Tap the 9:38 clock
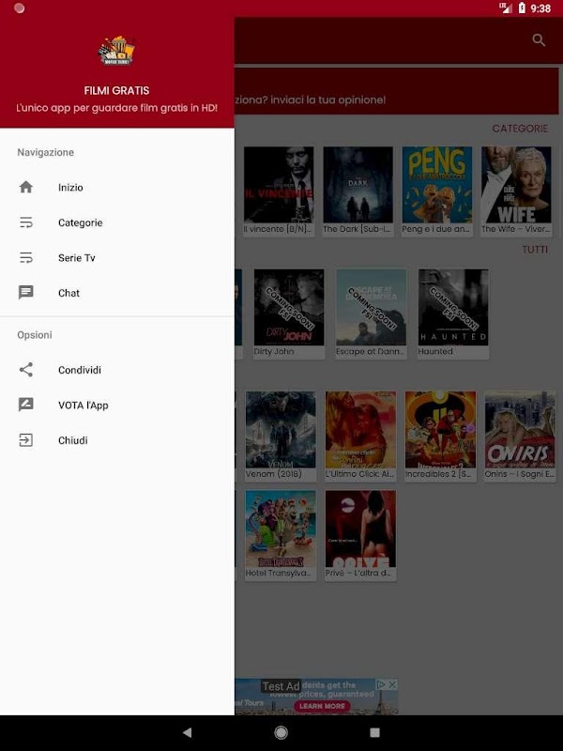Viewport: 563px width, 751px height. click(x=540, y=8)
